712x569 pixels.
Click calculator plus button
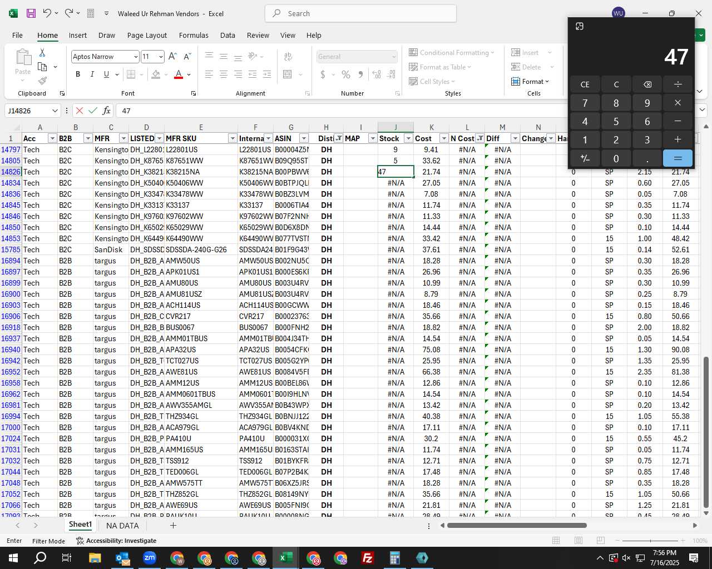(x=678, y=140)
